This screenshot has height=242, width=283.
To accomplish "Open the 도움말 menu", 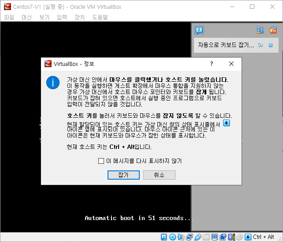I will point(100,17).
